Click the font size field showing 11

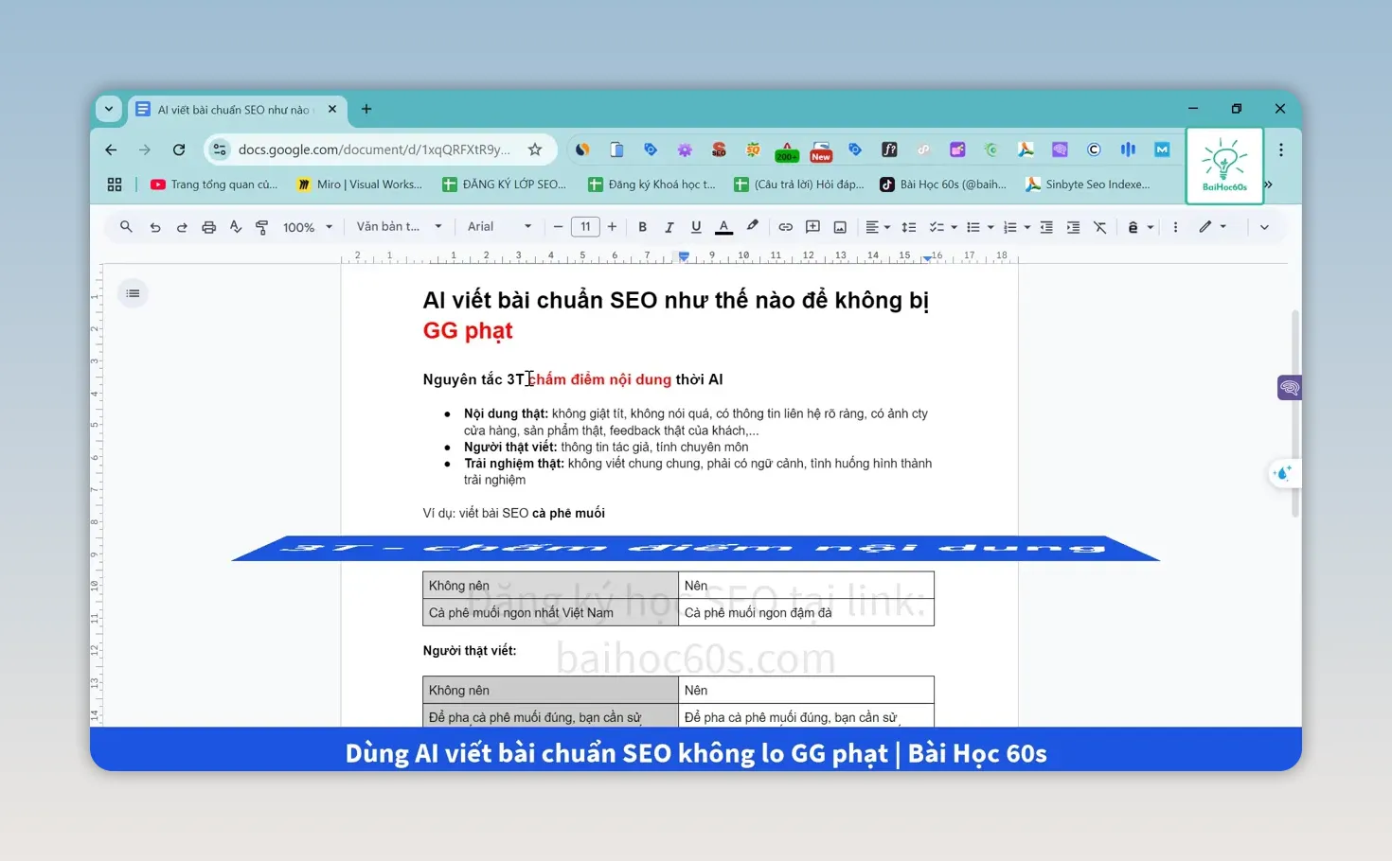[x=585, y=227]
